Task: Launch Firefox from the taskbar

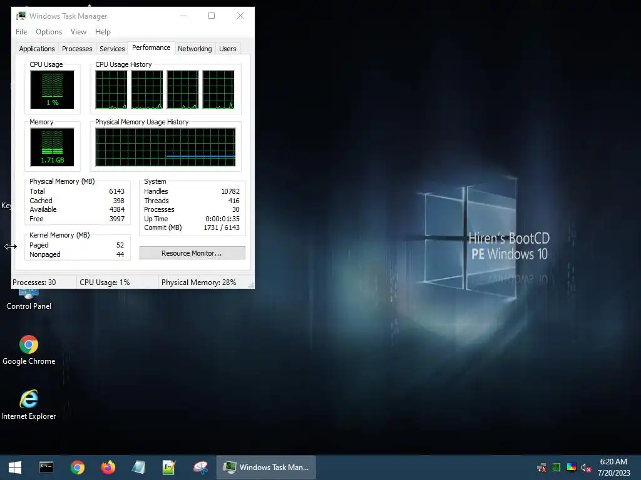Action: 108,467
